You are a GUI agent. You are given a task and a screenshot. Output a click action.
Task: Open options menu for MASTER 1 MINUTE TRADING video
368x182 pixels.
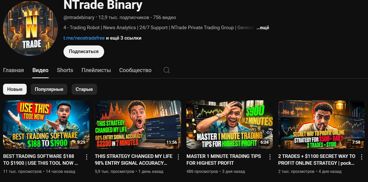tap(270, 157)
